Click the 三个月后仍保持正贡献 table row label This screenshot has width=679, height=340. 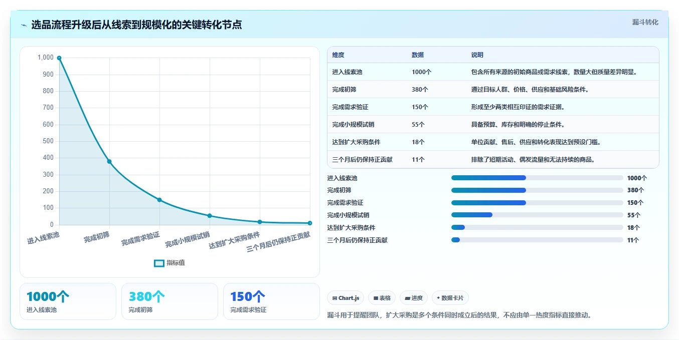tap(362, 160)
